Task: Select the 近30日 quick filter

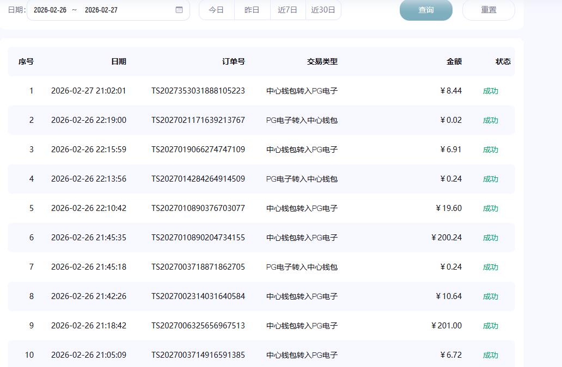Action: point(323,10)
